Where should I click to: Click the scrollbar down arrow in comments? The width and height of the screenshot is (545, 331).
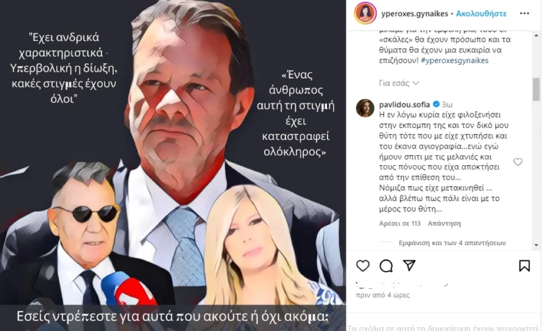click(x=536, y=245)
